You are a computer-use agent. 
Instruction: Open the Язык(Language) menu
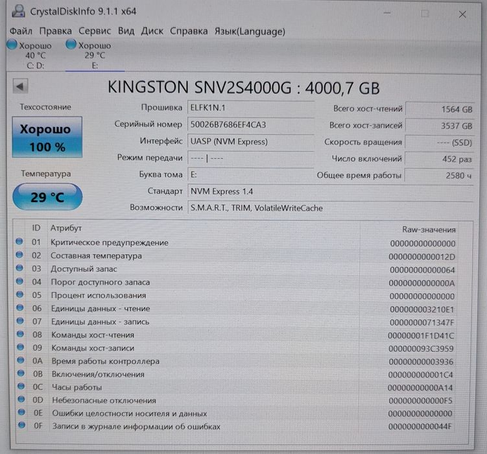[x=250, y=31]
